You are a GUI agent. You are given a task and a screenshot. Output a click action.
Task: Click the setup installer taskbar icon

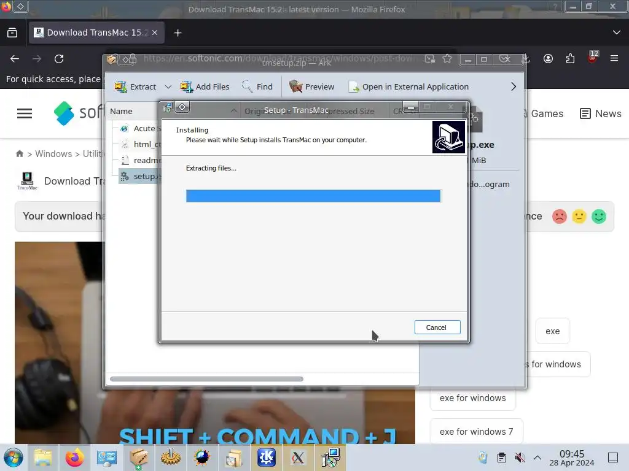tap(330, 458)
